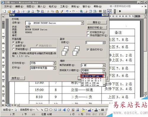Screen dimensions: 148x117
Task: Click the Copy toolbar icon
Action: pos(53,11)
